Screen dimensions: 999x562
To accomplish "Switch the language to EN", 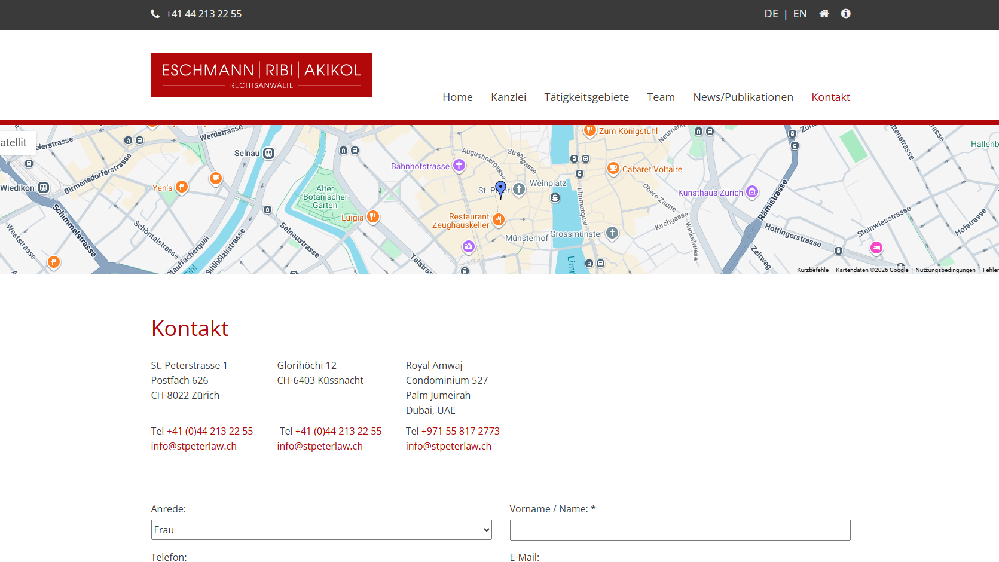I will 800,14.
